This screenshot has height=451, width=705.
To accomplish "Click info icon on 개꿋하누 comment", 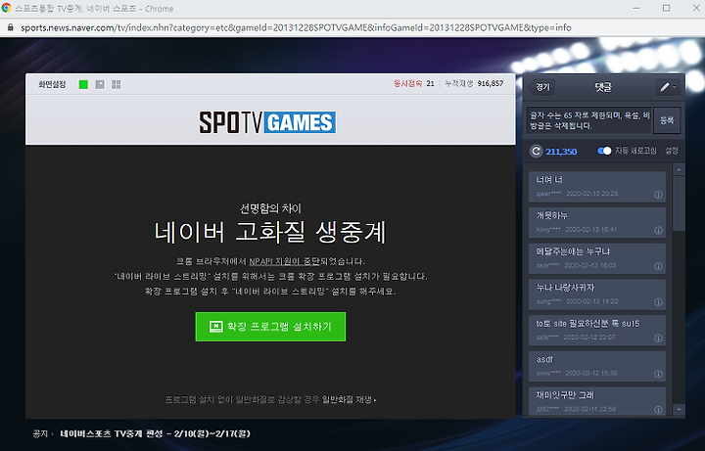I will point(658,231).
